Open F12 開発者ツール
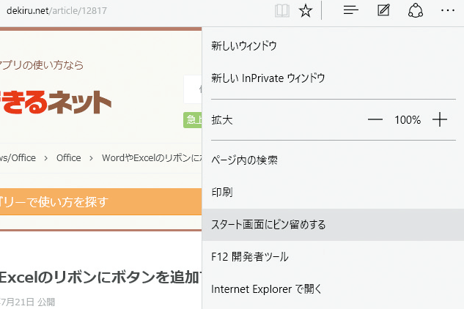 tap(333, 257)
